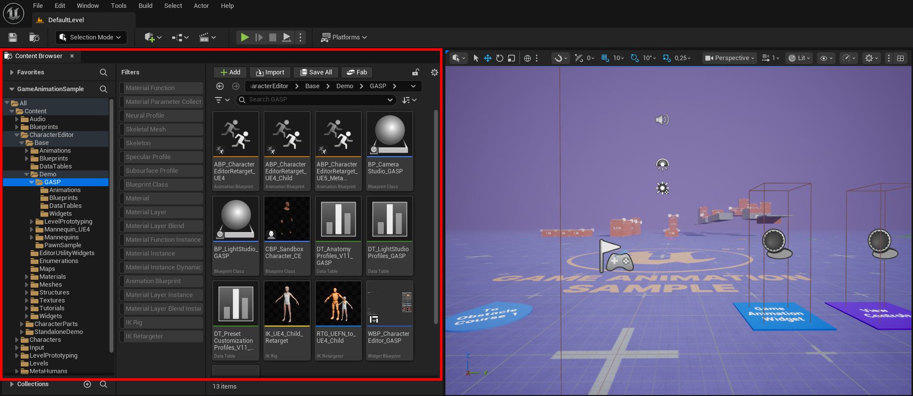
Task: Open the Lit view mode dropdown
Action: point(799,58)
